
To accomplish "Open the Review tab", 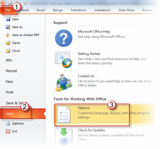I will (147, 10).
